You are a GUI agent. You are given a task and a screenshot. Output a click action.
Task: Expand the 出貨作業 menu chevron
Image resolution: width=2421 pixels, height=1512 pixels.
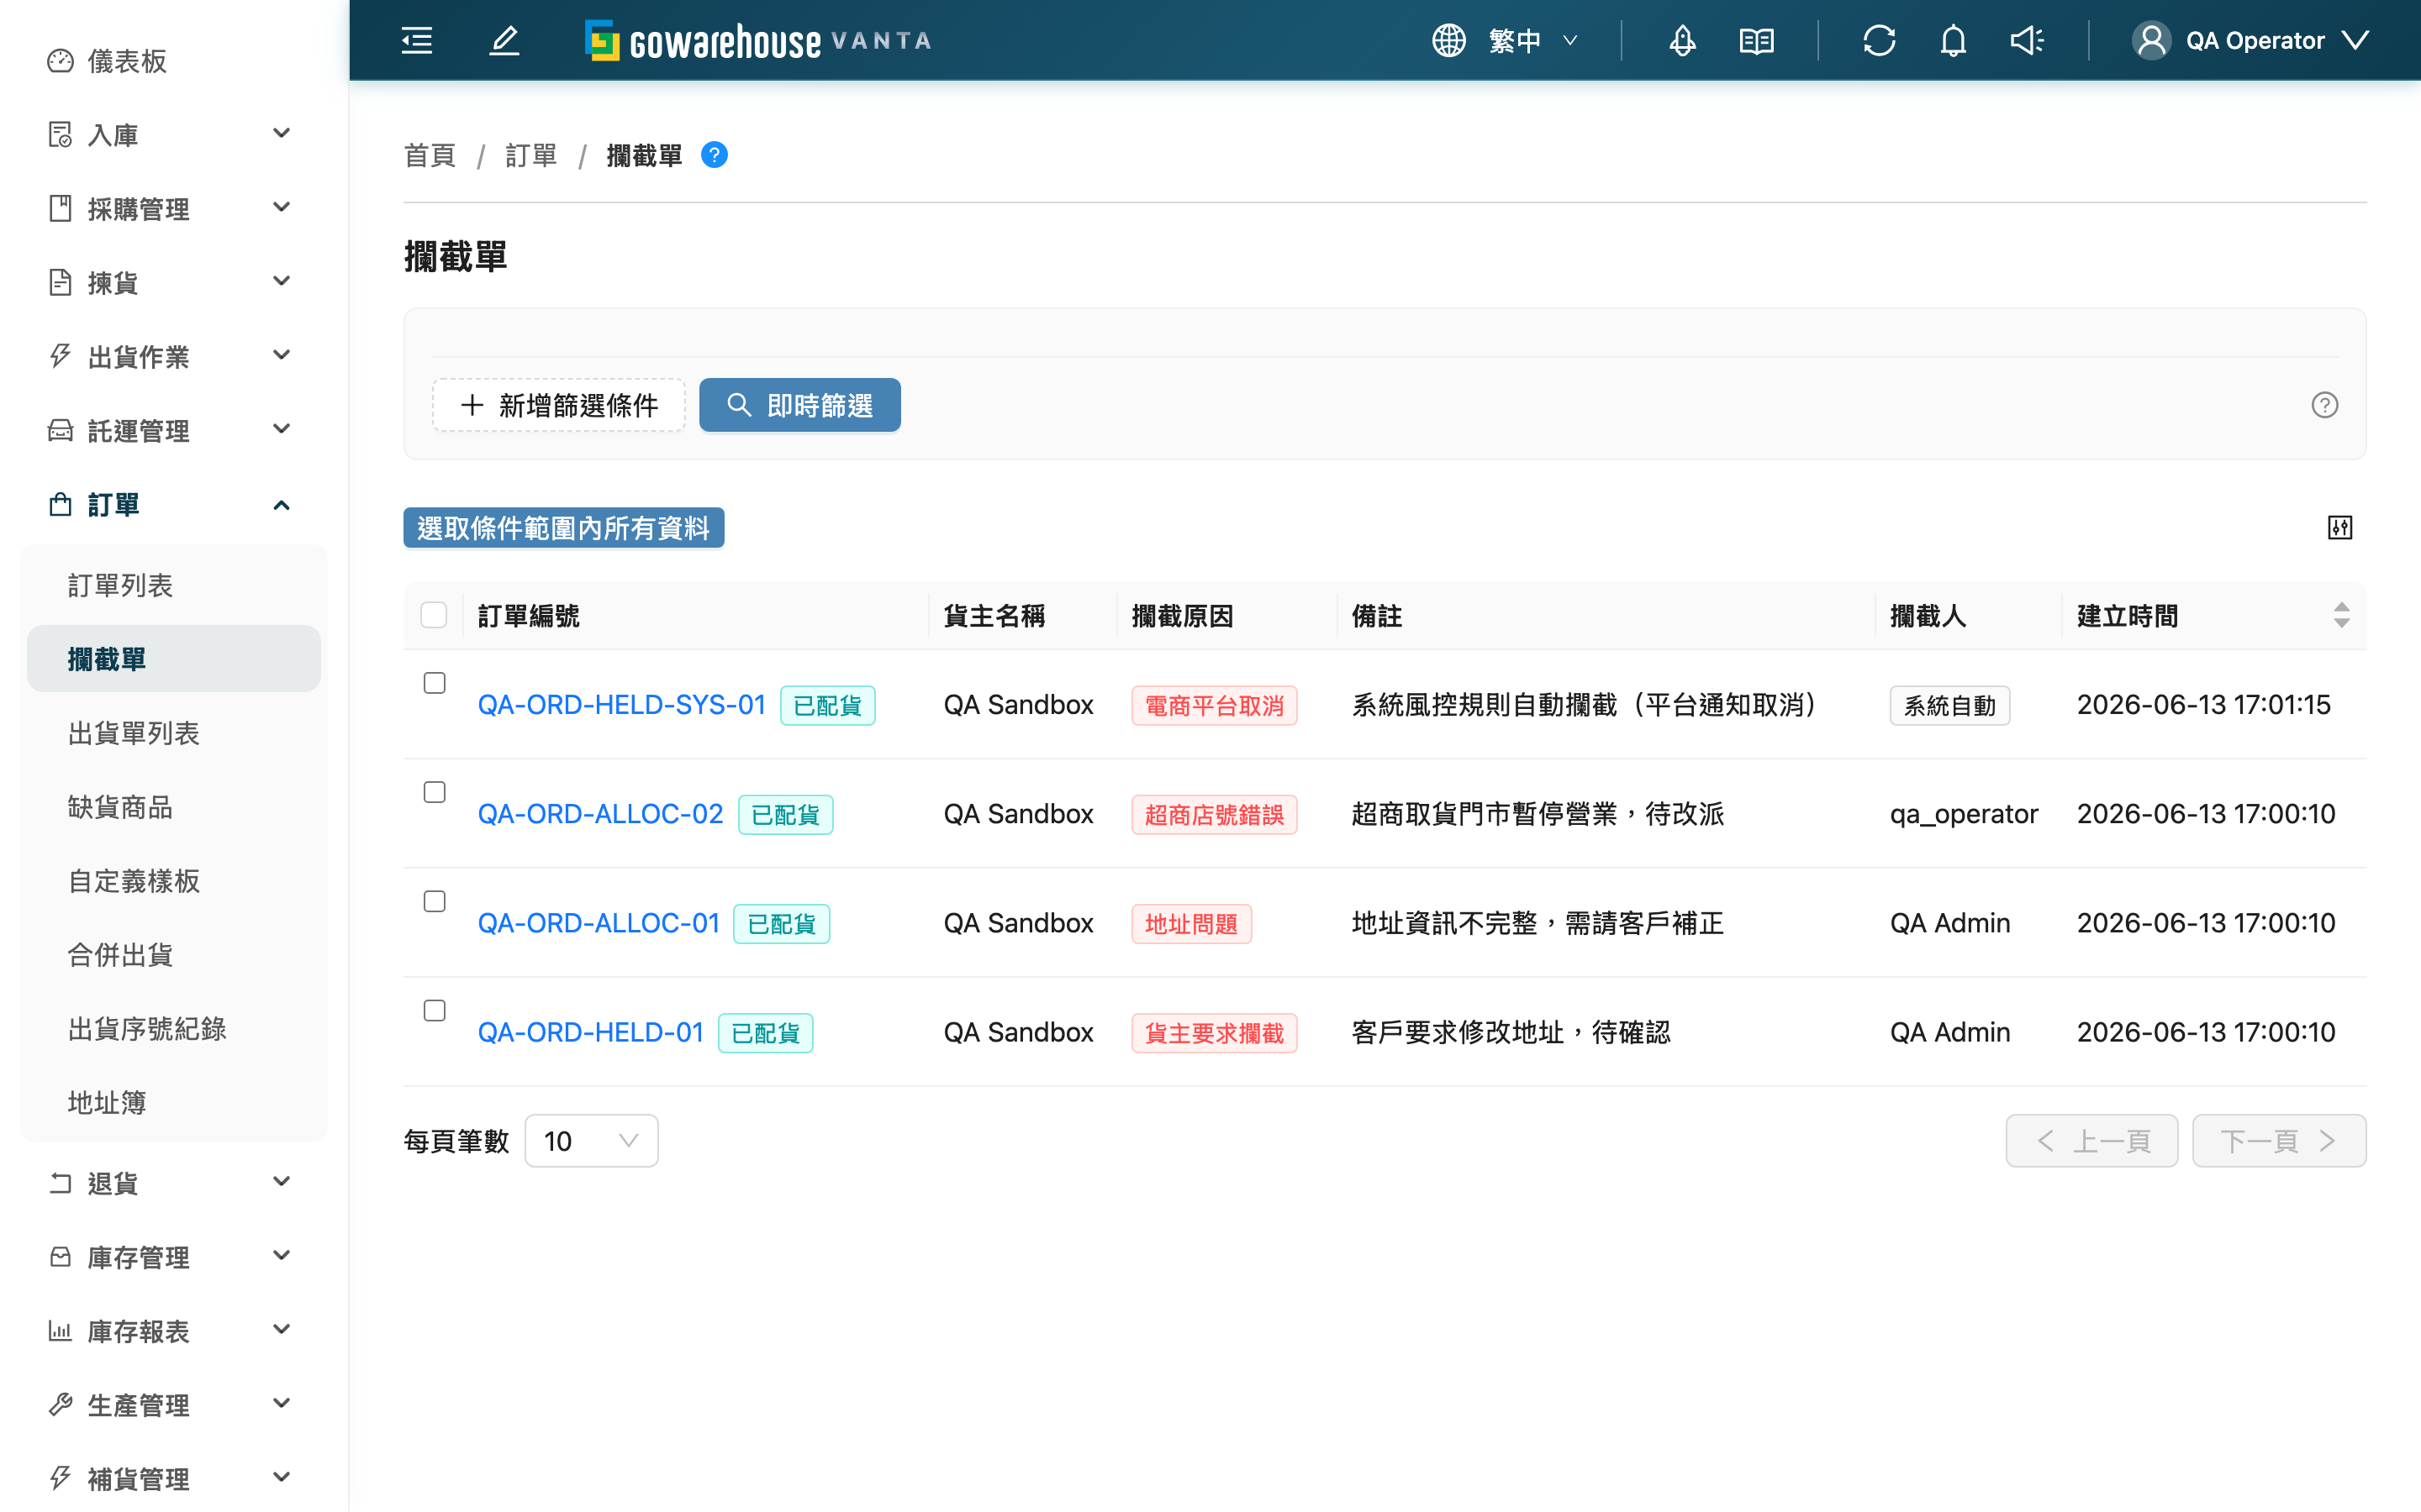click(x=282, y=355)
